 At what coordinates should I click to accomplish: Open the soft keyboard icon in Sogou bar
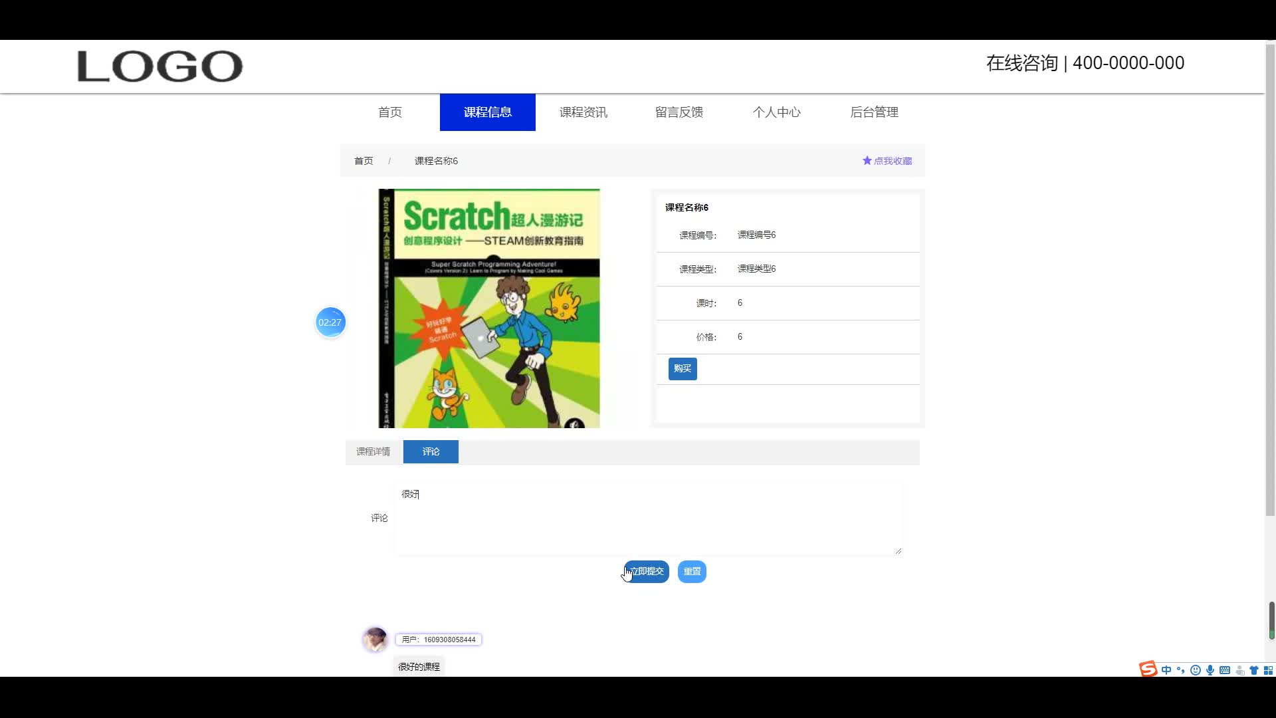(1225, 670)
